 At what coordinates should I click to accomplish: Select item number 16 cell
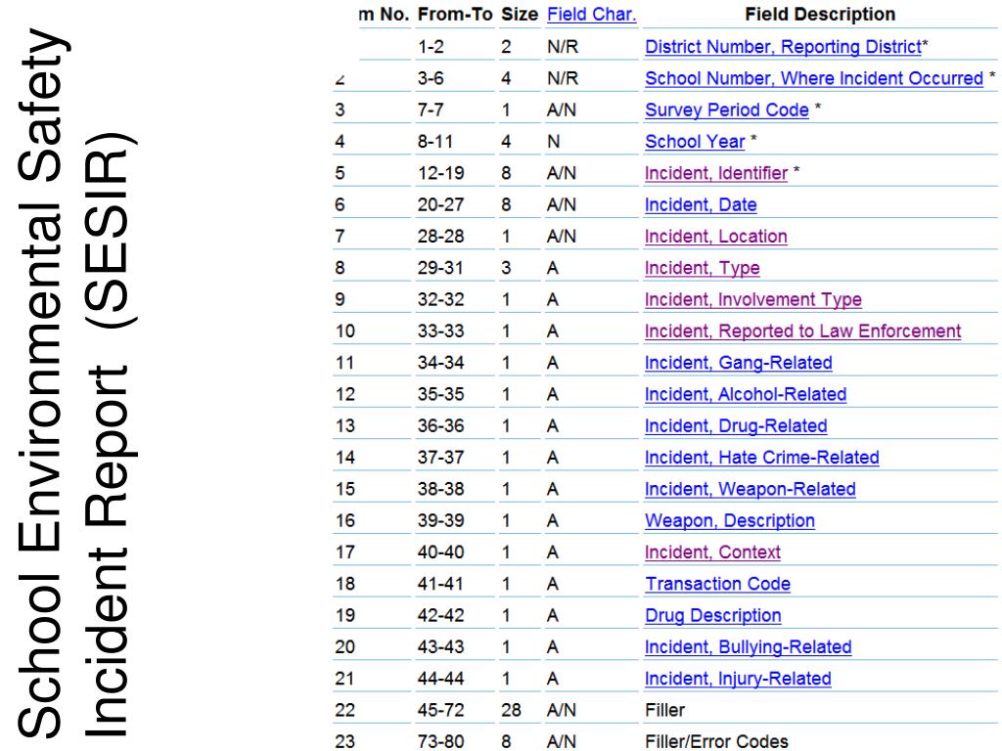(x=345, y=521)
